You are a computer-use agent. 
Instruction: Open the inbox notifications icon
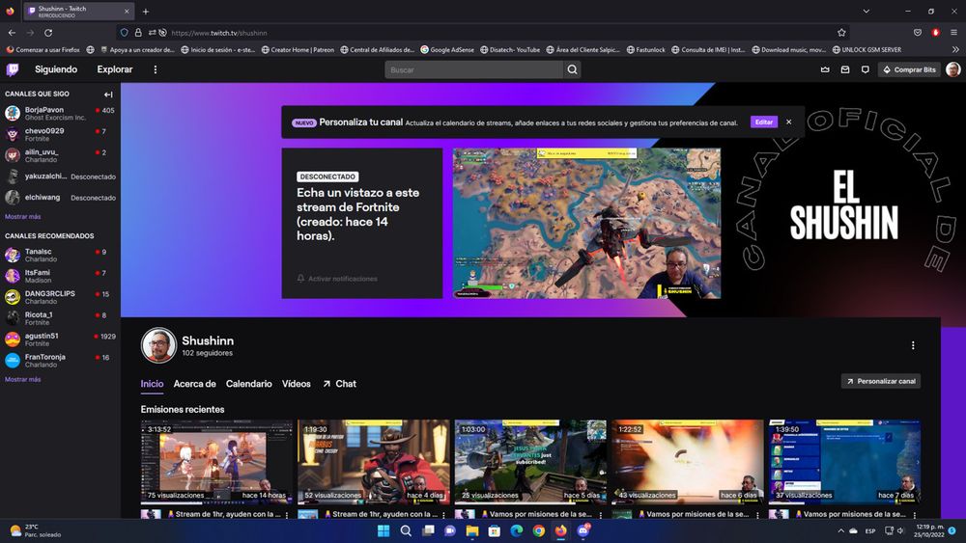tap(845, 69)
